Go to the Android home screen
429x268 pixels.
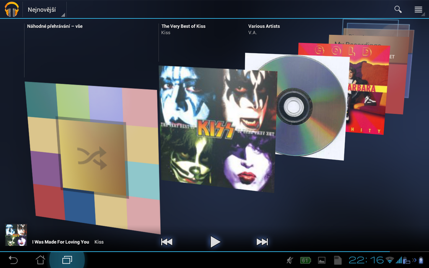pos(40,260)
